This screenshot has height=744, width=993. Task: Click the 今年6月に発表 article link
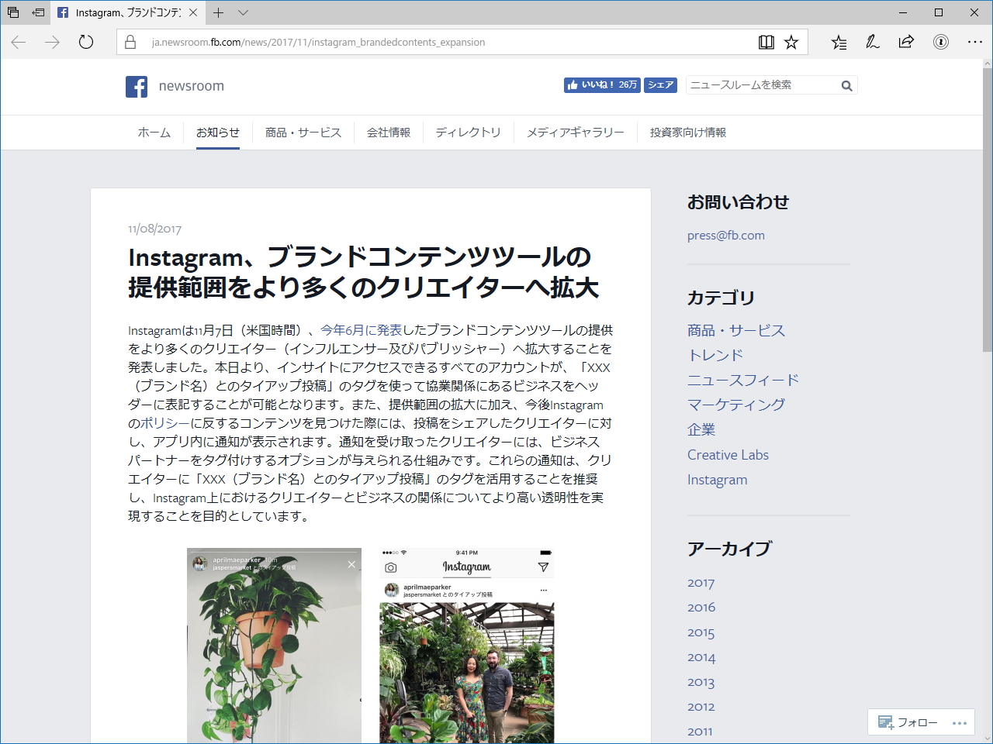tap(361, 330)
